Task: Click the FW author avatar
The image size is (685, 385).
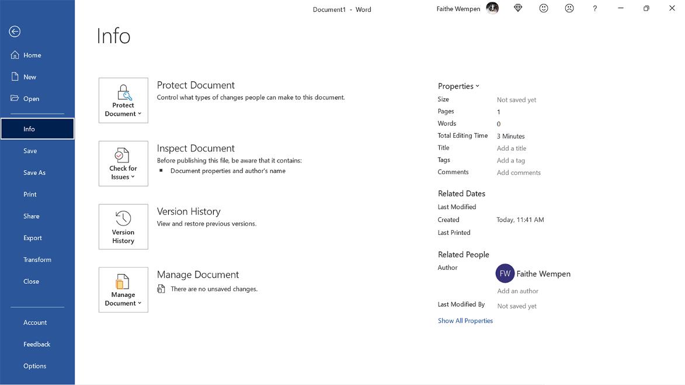Action: point(505,273)
